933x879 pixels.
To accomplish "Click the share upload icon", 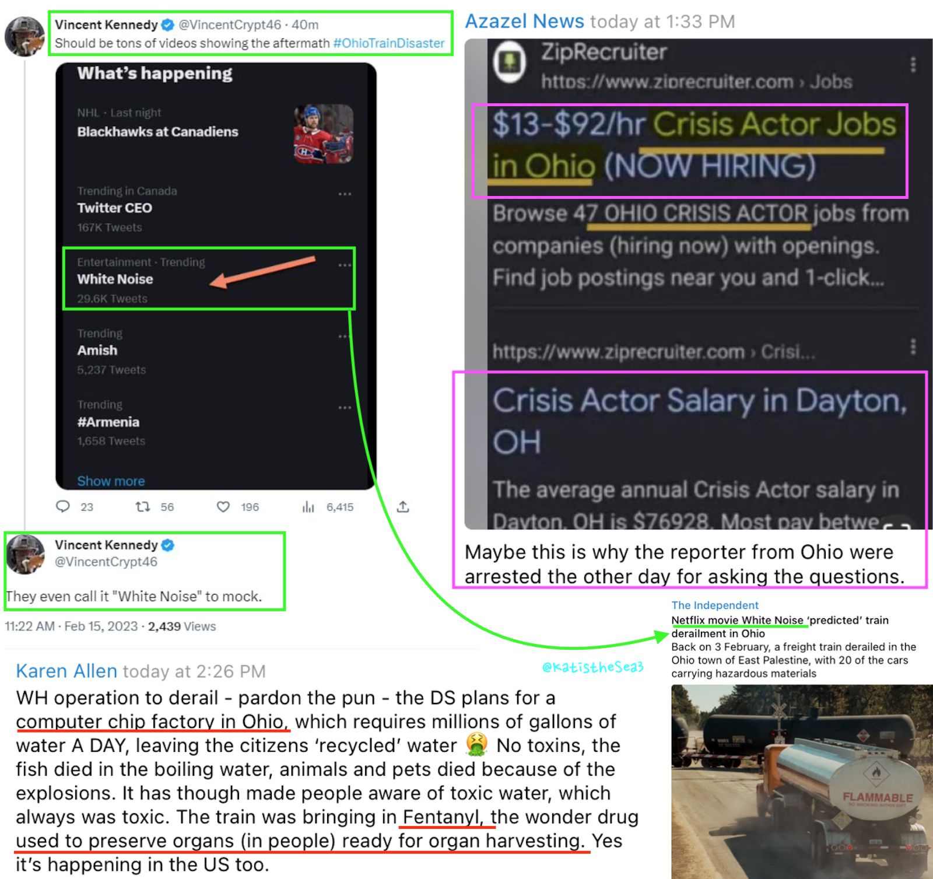I will click(403, 506).
